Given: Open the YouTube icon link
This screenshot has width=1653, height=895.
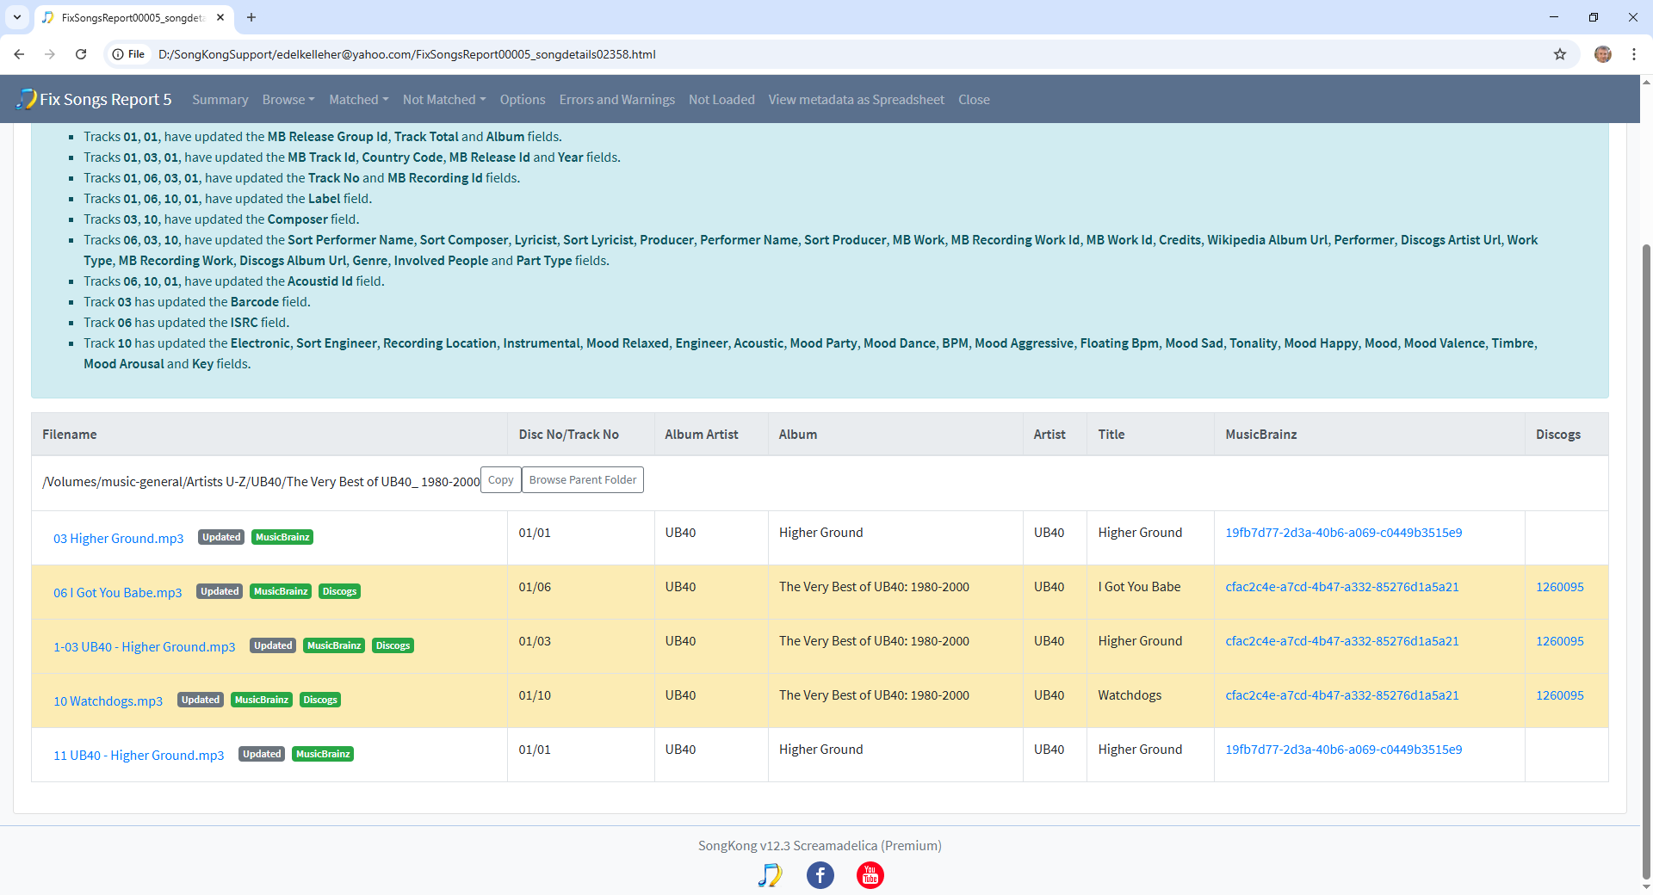Looking at the screenshot, I should (x=870, y=875).
